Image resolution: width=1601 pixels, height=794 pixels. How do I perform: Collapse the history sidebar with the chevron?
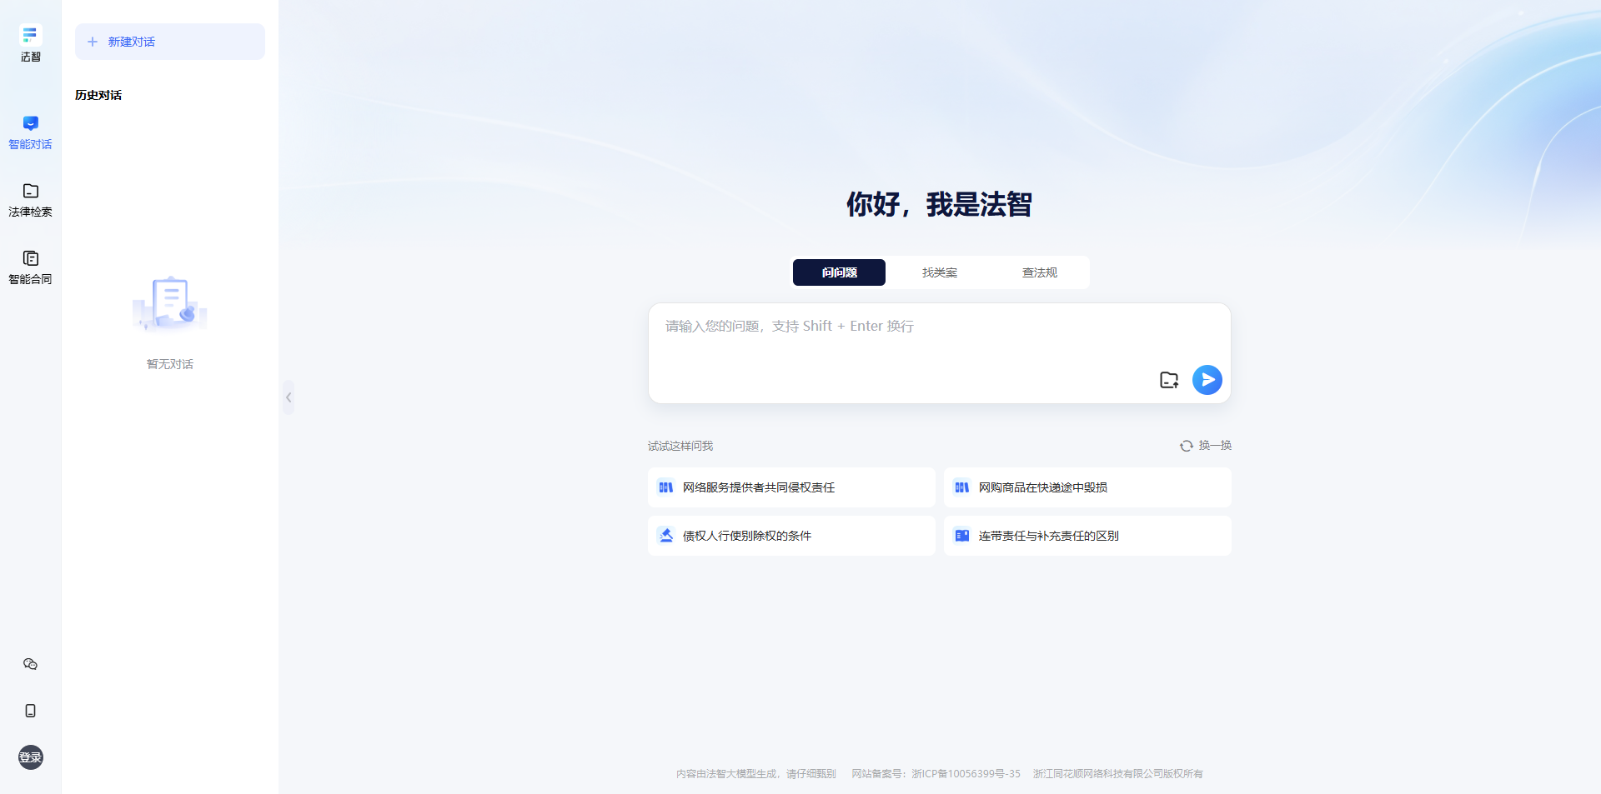[289, 397]
